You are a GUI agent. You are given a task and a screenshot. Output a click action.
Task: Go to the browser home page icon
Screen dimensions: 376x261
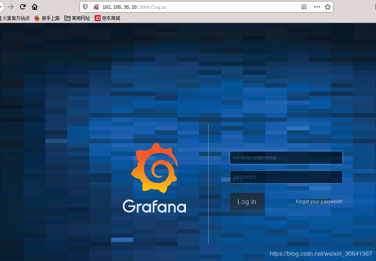[35, 7]
